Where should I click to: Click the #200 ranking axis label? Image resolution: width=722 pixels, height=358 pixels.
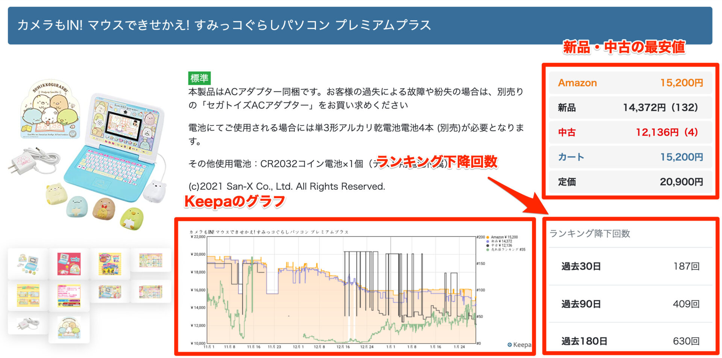click(x=481, y=237)
